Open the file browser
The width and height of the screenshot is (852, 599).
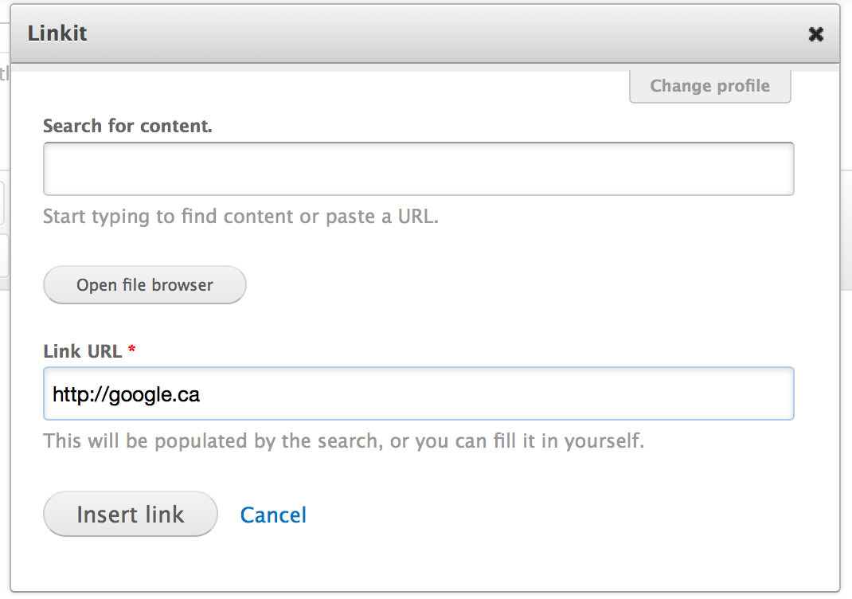[x=144, y=285]
